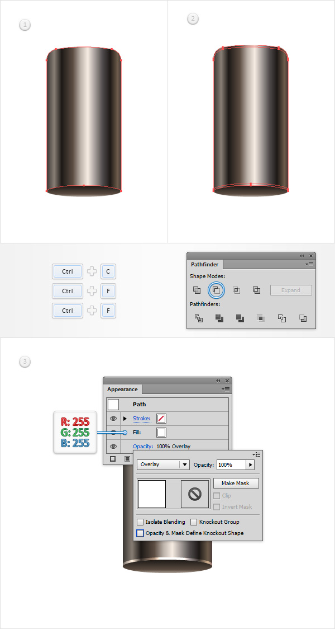This screenshot has height=629, width=335.
Task: Click the '100% Overlay' opacity value text
Action: click(x=173, y=446)
